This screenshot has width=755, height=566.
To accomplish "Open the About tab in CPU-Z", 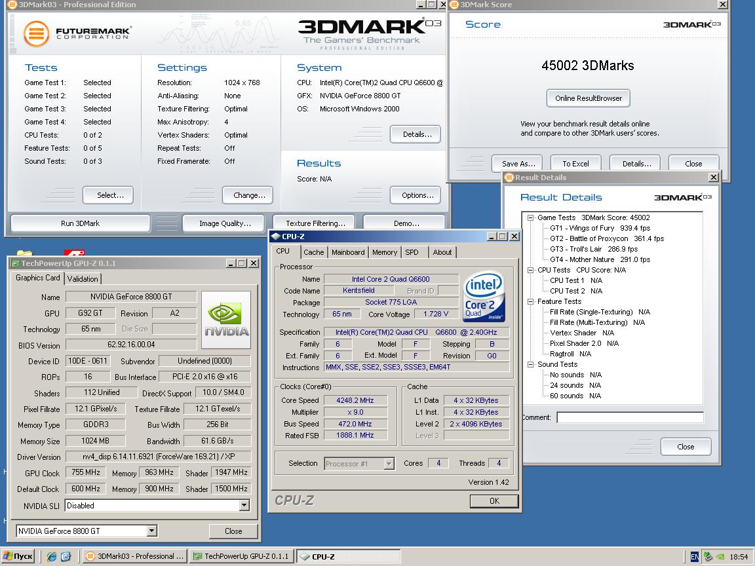I will pyautogui.click(x=442, y=252).
